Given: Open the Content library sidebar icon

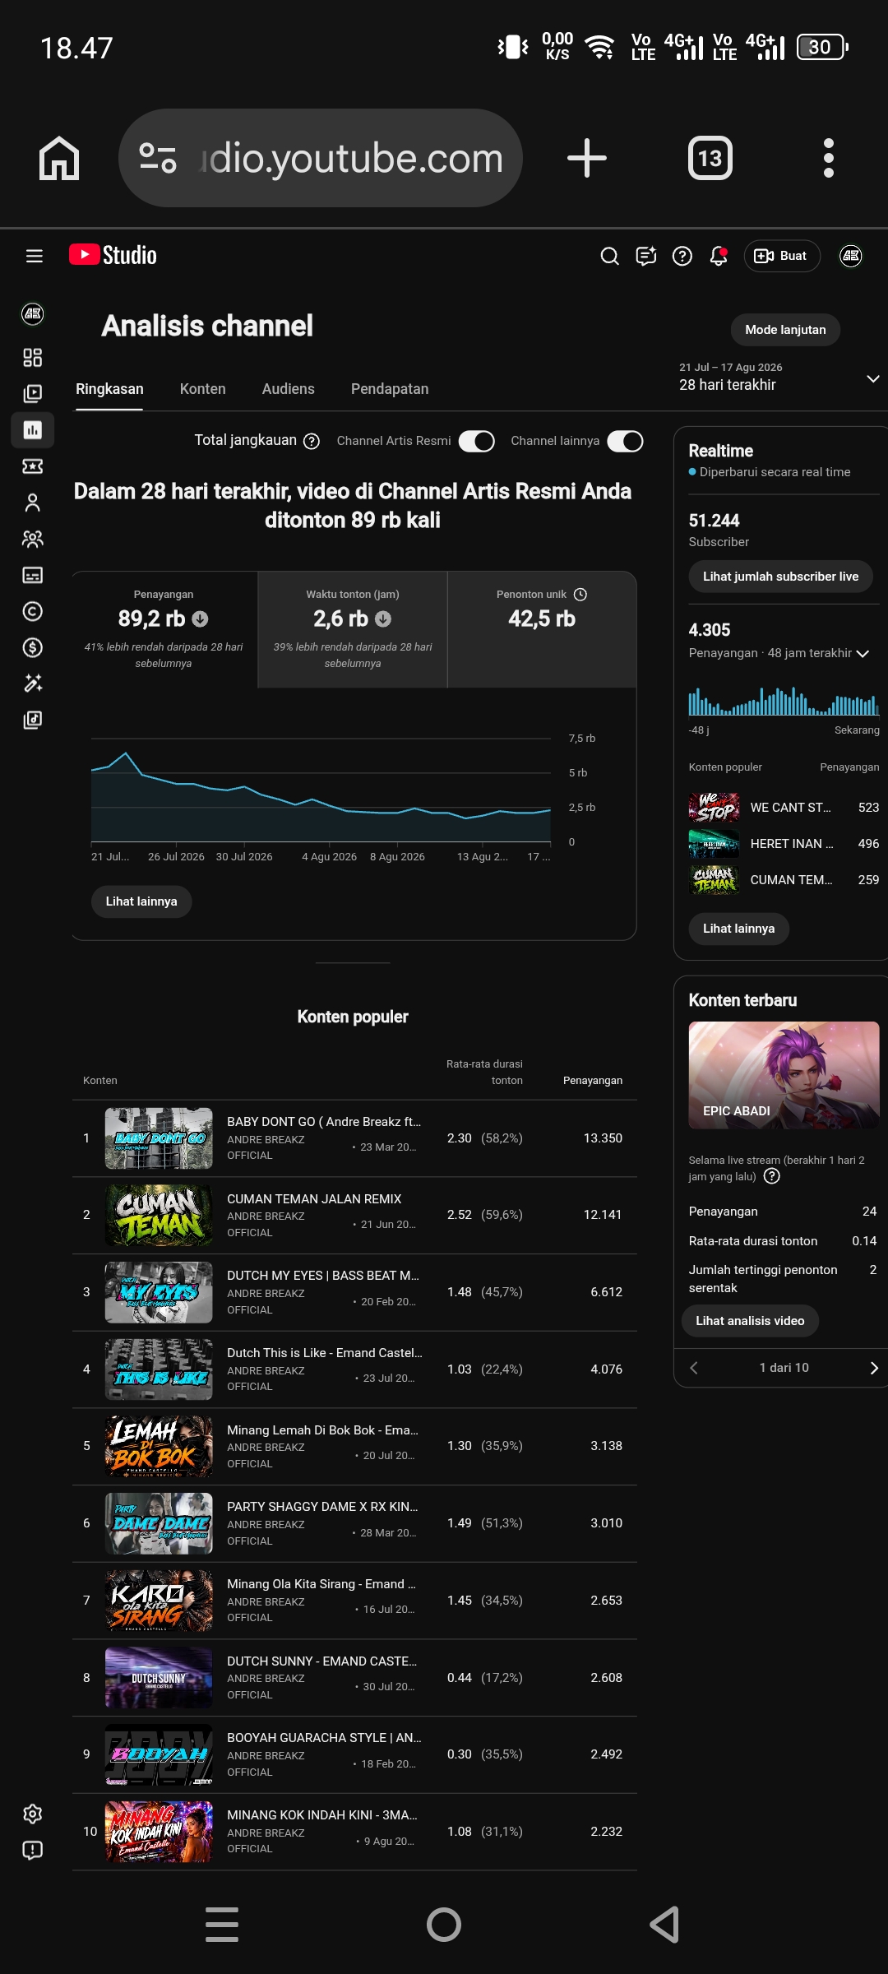Looking at the screenshot, I should (32, 393).
